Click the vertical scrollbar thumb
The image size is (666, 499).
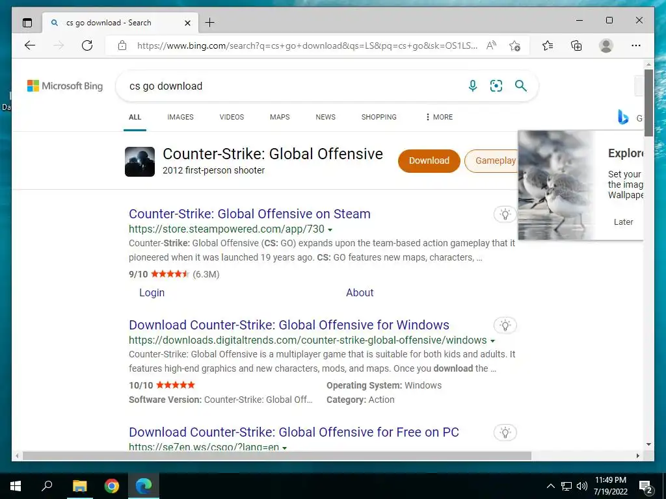point(648,103)
